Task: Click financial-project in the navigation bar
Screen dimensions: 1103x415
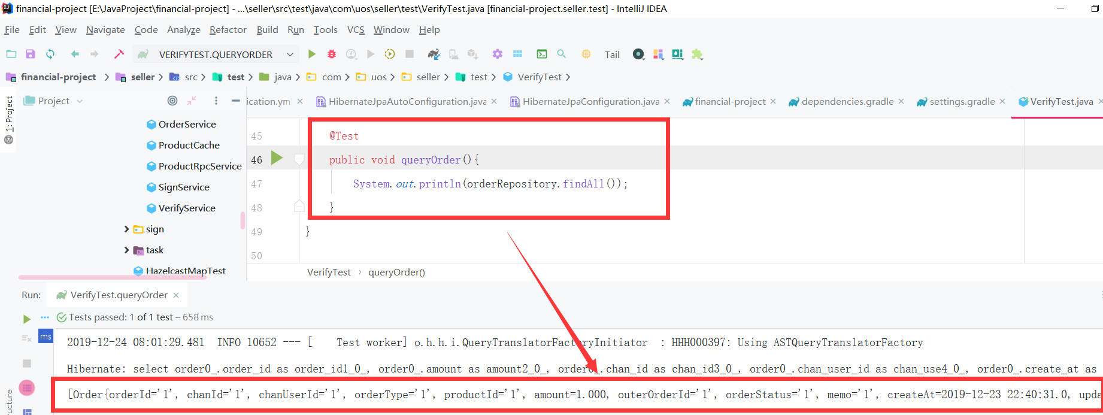Action: coord(58,77)
